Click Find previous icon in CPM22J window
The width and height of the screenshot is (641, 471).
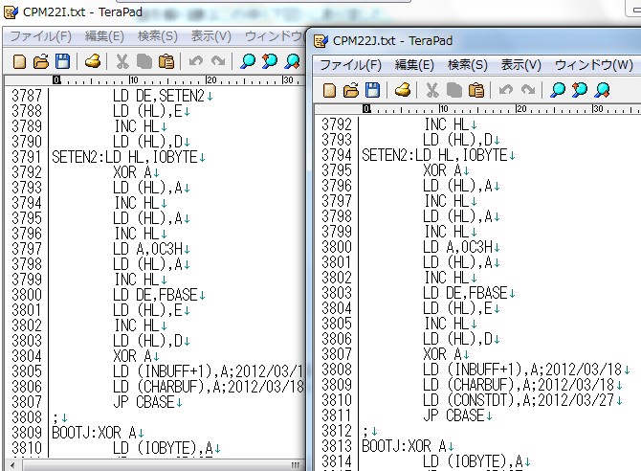click(579, 90)
